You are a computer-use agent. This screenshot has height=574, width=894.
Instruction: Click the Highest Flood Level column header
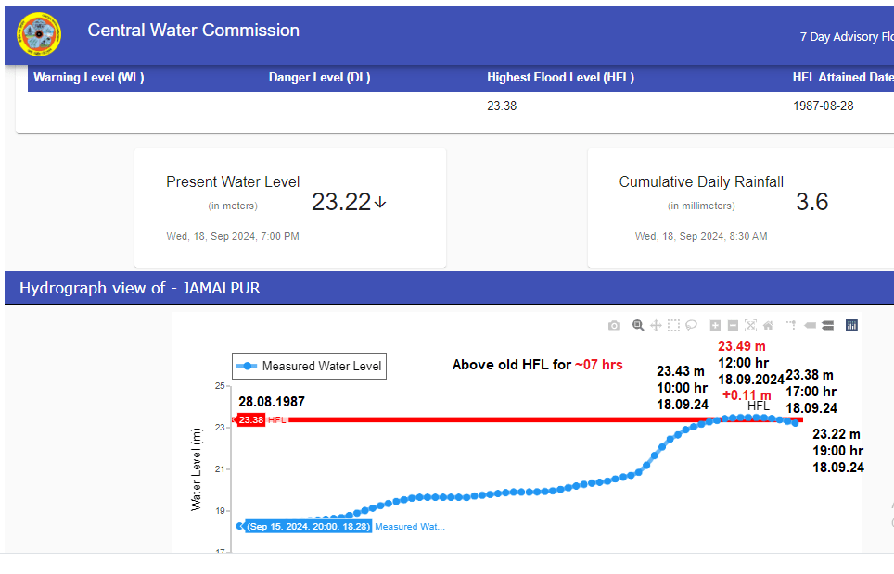pos(560,78)
